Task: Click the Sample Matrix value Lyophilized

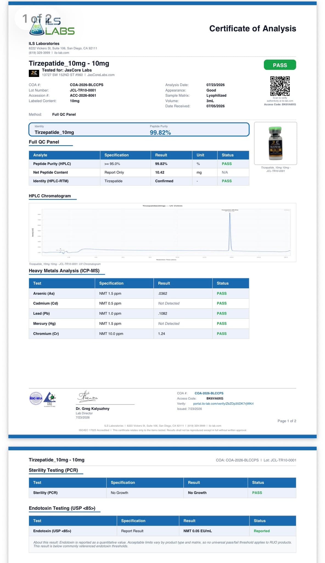Action: [216, 95]
